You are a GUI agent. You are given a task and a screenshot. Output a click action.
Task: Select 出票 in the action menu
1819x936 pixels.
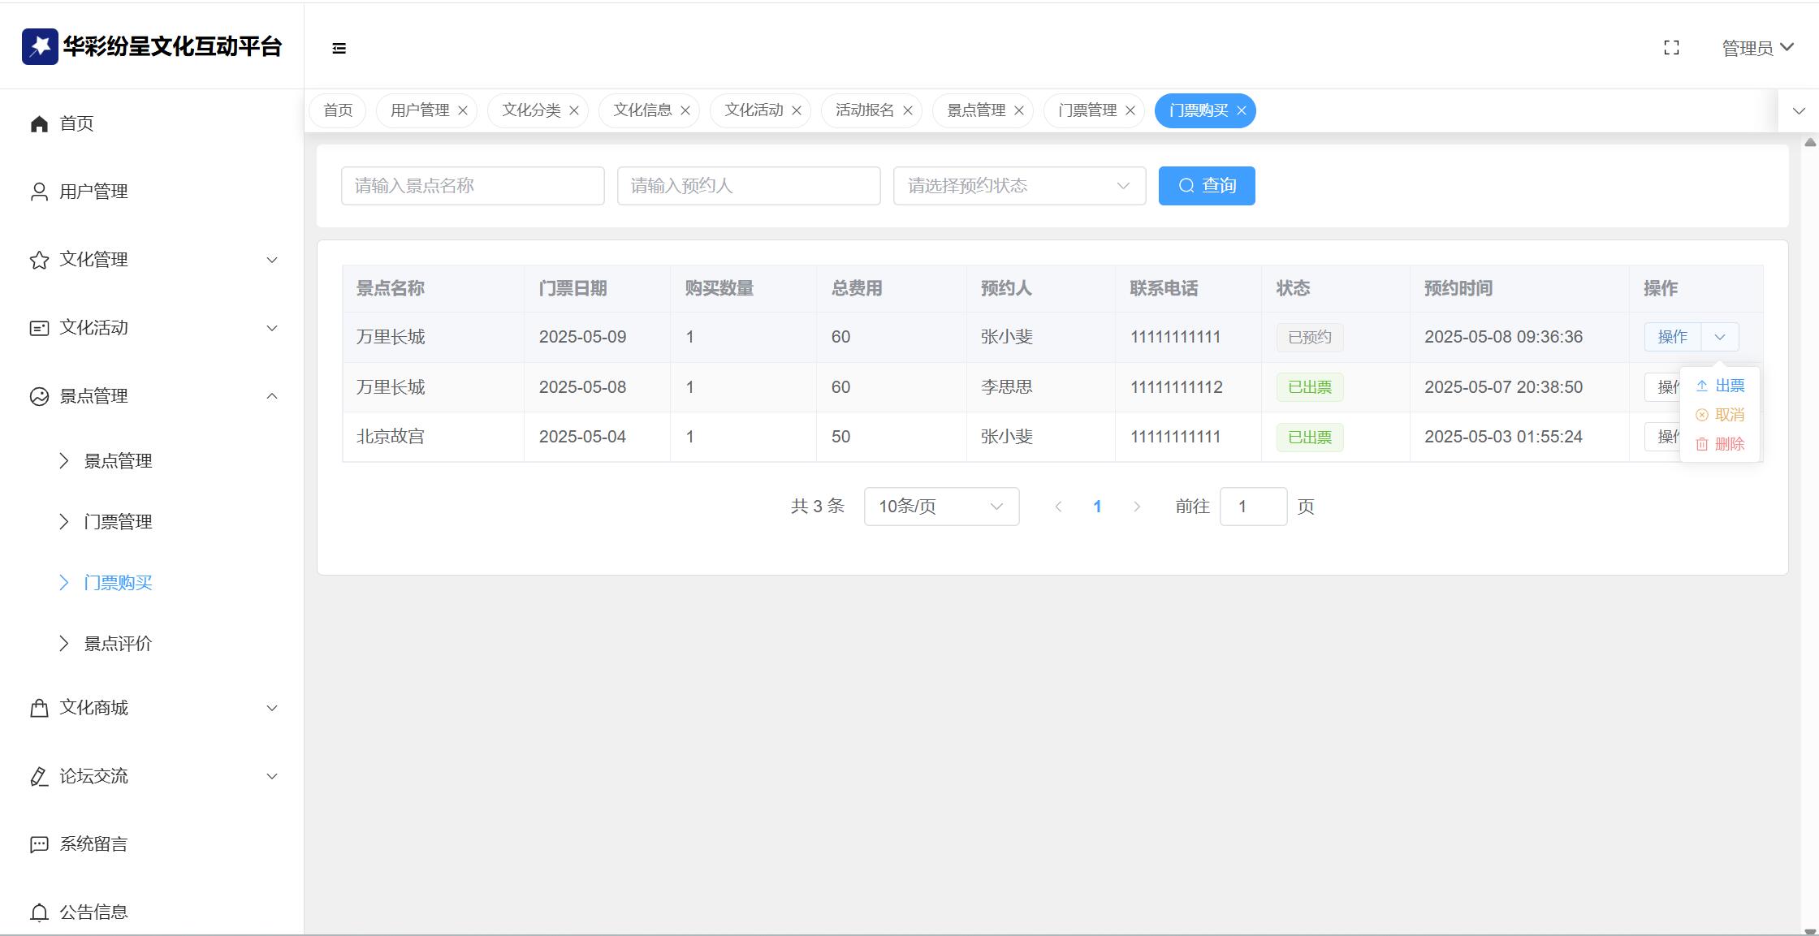[x=1729, y=386]
